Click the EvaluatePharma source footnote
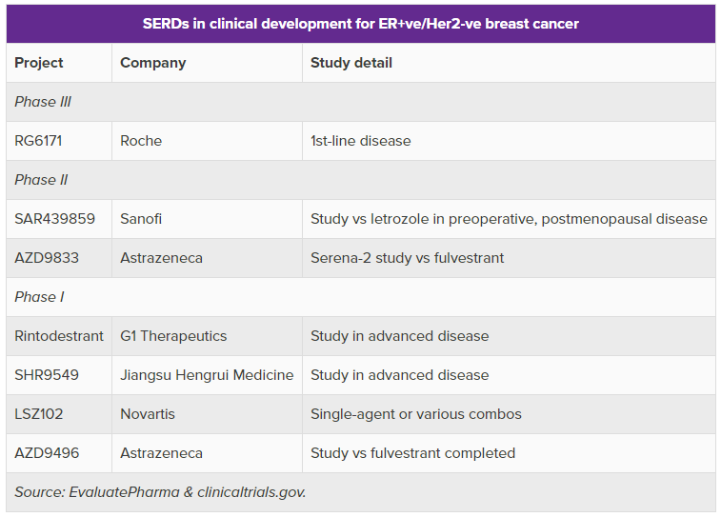The image size is (721, 517). [x=160, y=492]
